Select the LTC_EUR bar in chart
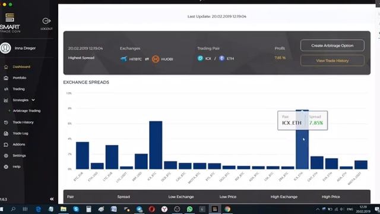The image size is (380, 214). click(112, 157)
